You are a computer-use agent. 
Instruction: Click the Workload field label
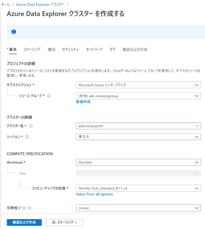[15, 162]
